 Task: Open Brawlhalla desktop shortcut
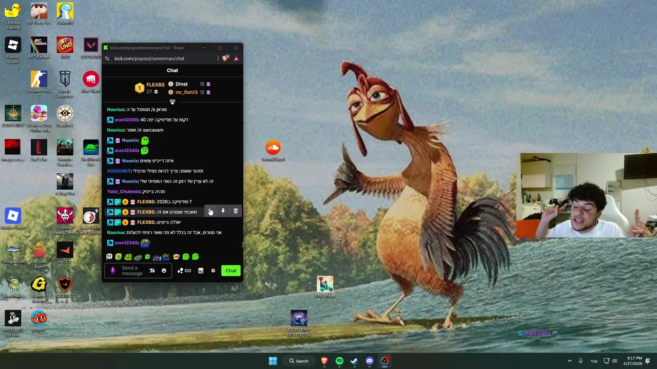pos(13,287)
